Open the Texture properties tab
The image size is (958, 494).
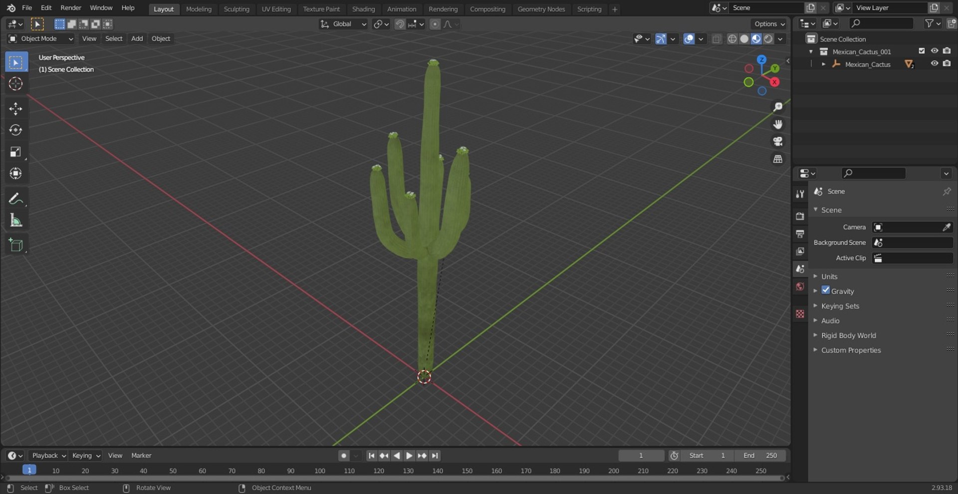pos(800,314)
